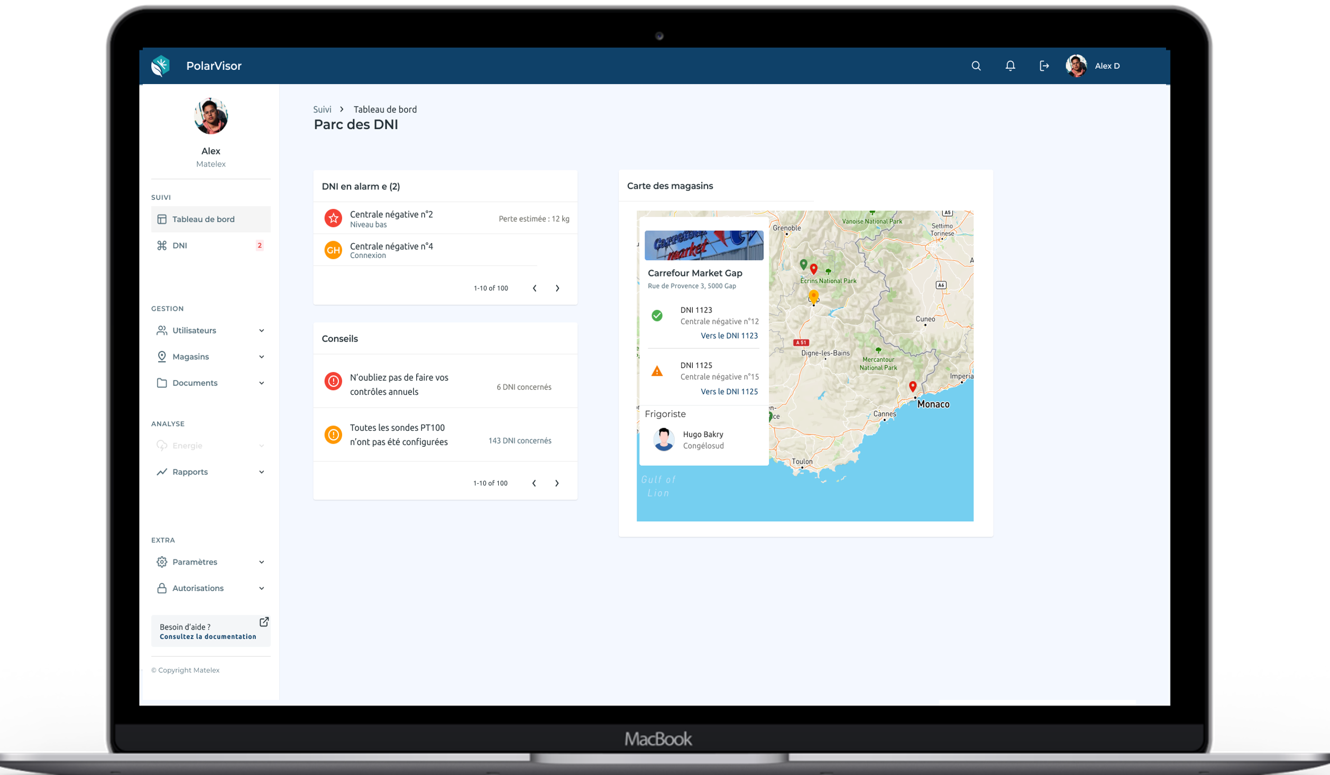This screenshot has height=775, width=1330.
Task: Expand the Documents menu chevron
Action: pyautogui.click(x=262, y=383)
